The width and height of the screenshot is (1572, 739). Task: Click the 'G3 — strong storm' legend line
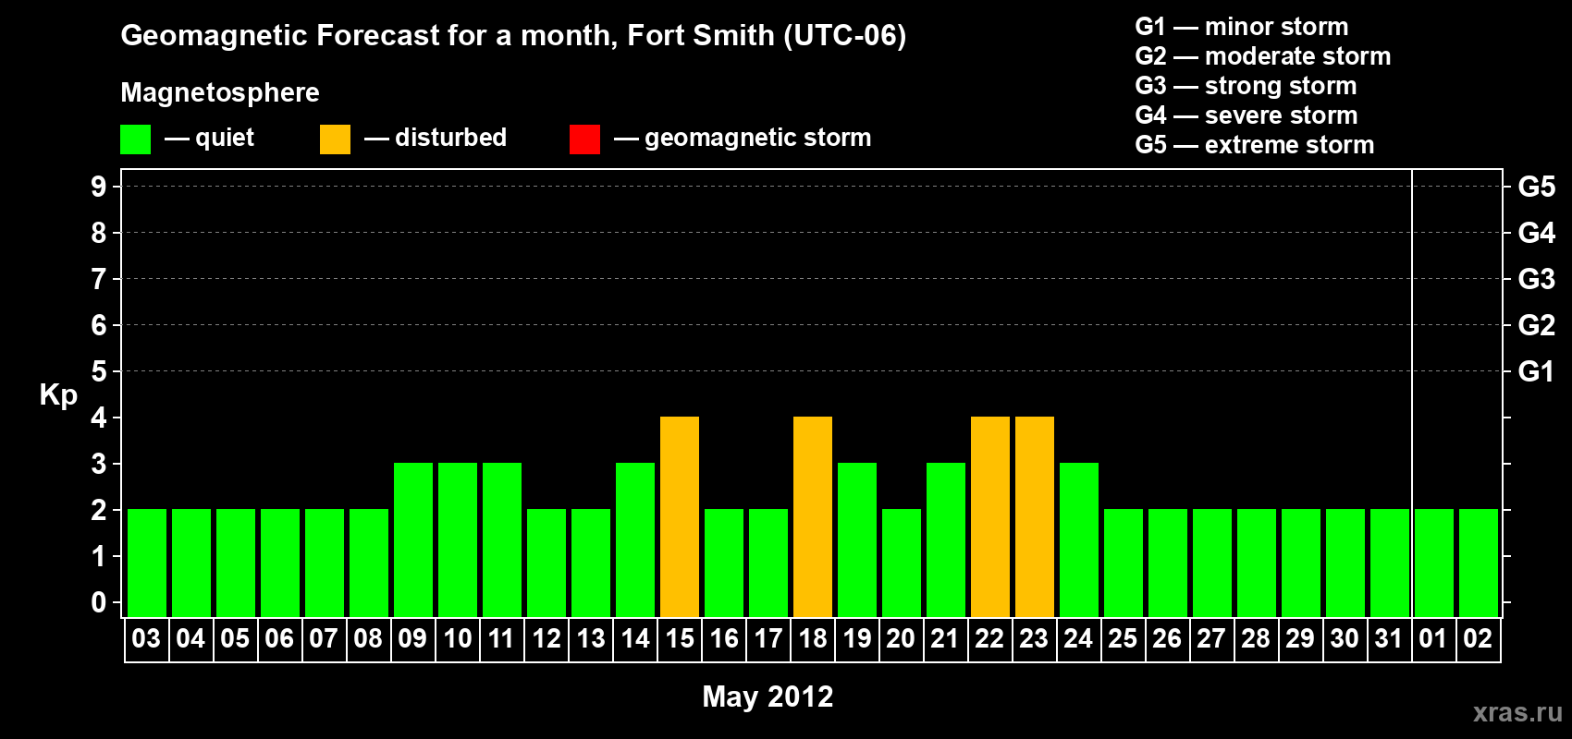pos(1246,86)
